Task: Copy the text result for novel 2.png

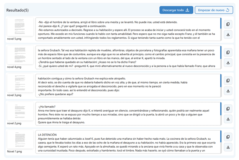Action: click(228, 109)
